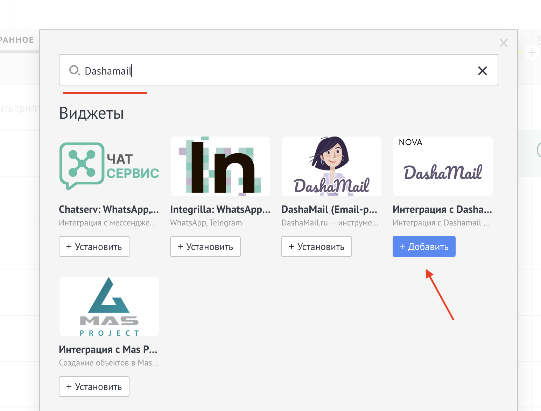This screenshot has width=541, height=411.
Task: Select the Mas Project logo tile
Action: click(x=109, y=306)
